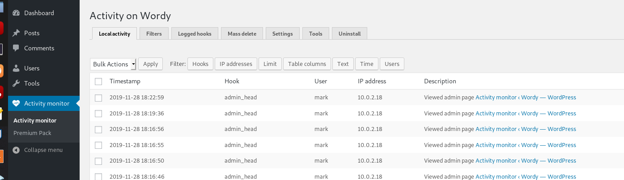Click timestamp 2019-11-28 18:19:36
624x180 pixels.
[x=137, y=113]
